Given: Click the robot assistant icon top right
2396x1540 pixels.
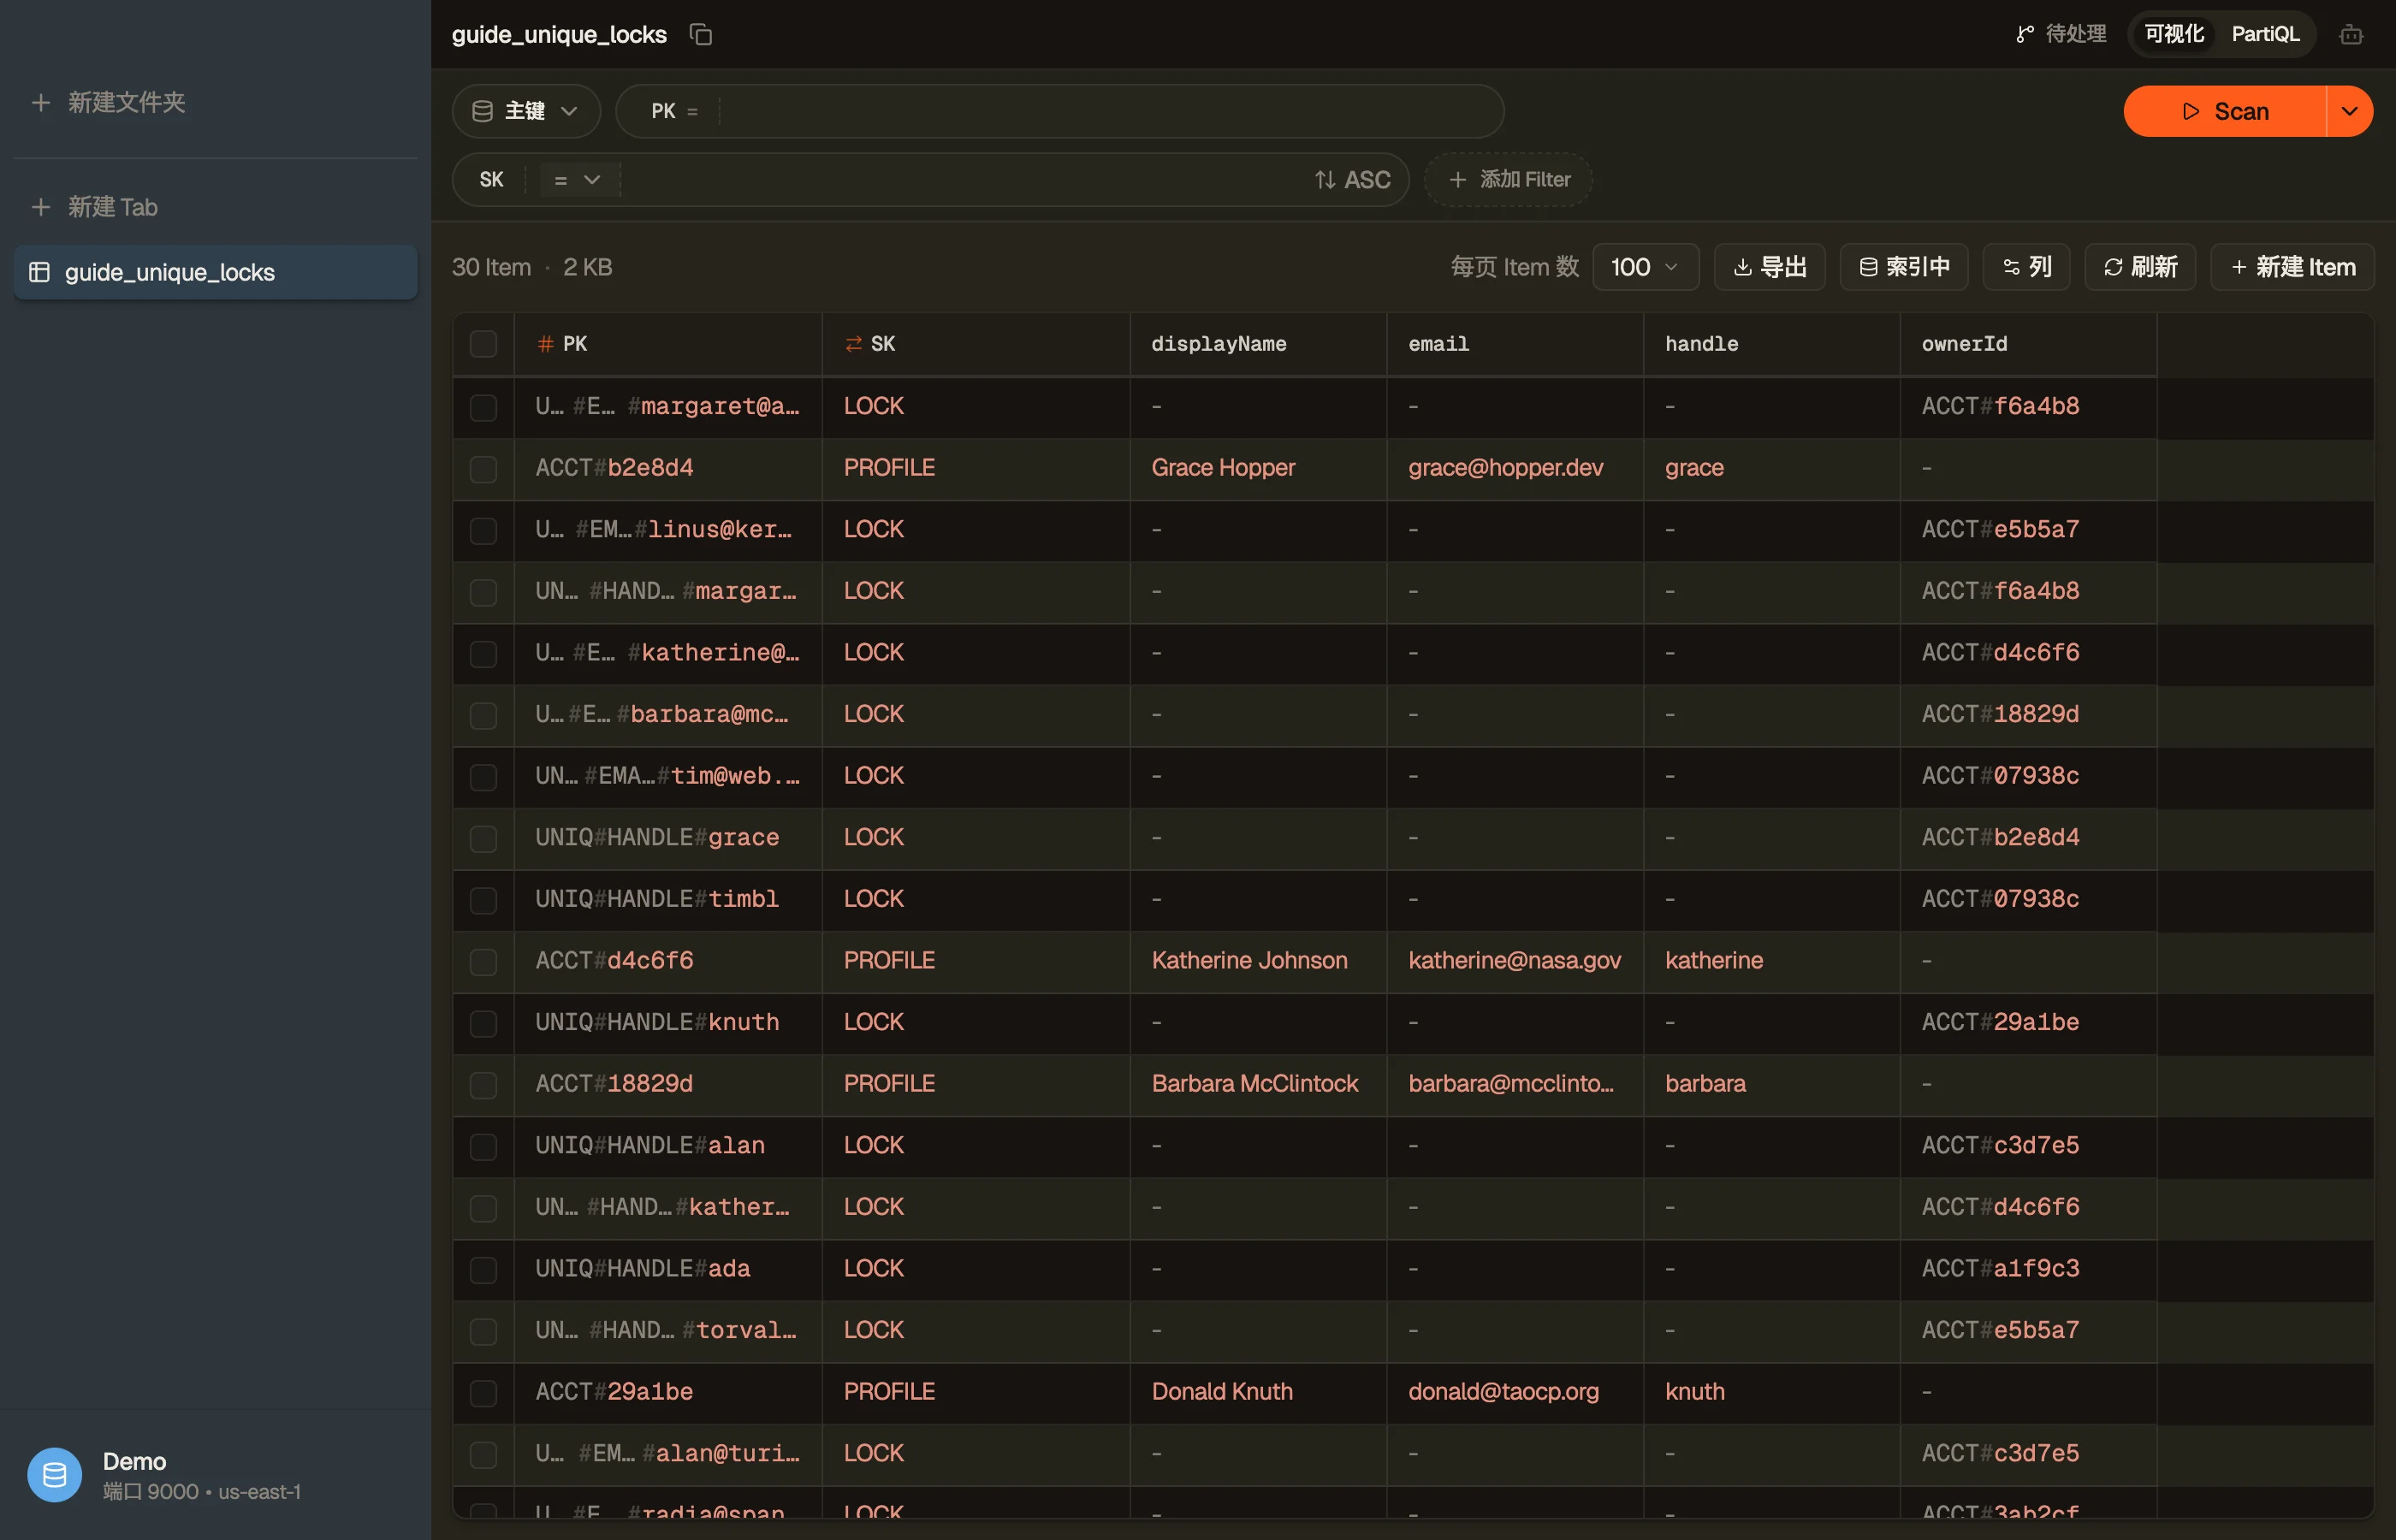Looking at the screenshot, I should (2351, 35).
